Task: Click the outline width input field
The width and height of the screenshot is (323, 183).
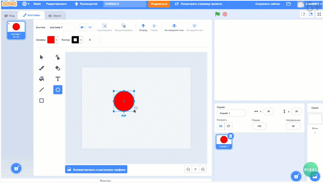Action: coord(91,40)
